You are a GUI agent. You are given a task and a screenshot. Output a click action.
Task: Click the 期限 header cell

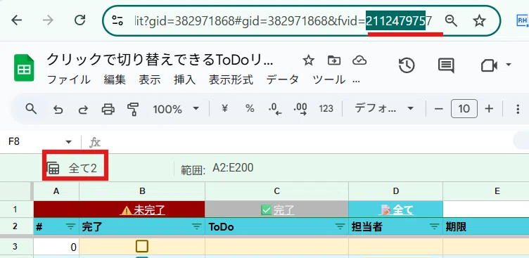(x=486, y=226)
